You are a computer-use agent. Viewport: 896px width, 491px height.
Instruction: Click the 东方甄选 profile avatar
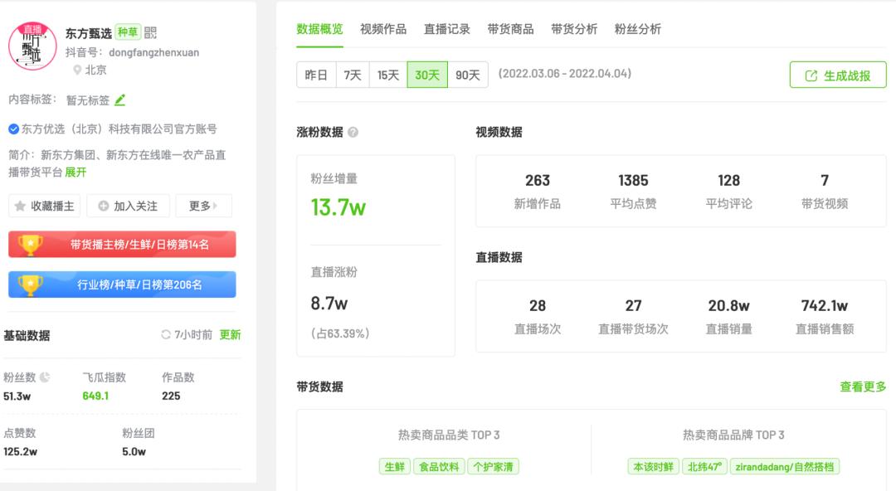(x=32, y=46)
